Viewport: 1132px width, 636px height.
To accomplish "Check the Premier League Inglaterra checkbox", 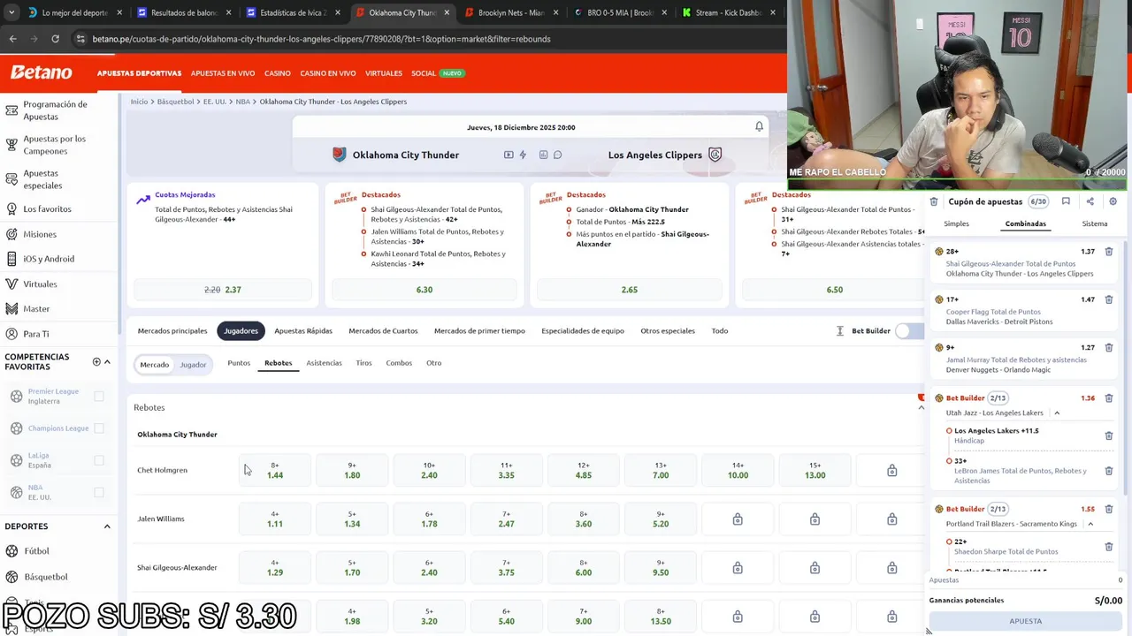I will point(99,396).
